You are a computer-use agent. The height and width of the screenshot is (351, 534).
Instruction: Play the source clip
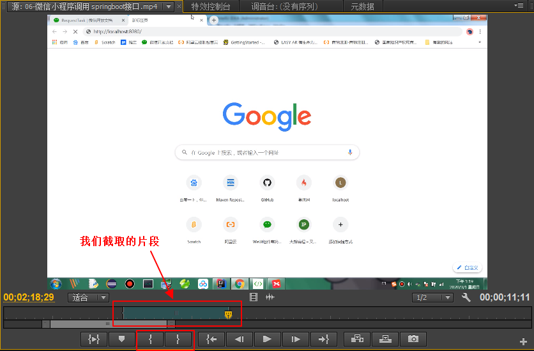point(268,339)
